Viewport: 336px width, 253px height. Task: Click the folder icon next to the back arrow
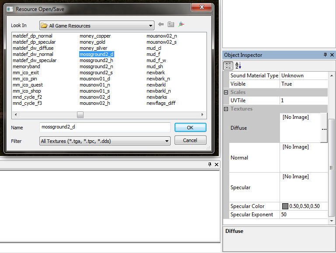click(x=171, y=25)
